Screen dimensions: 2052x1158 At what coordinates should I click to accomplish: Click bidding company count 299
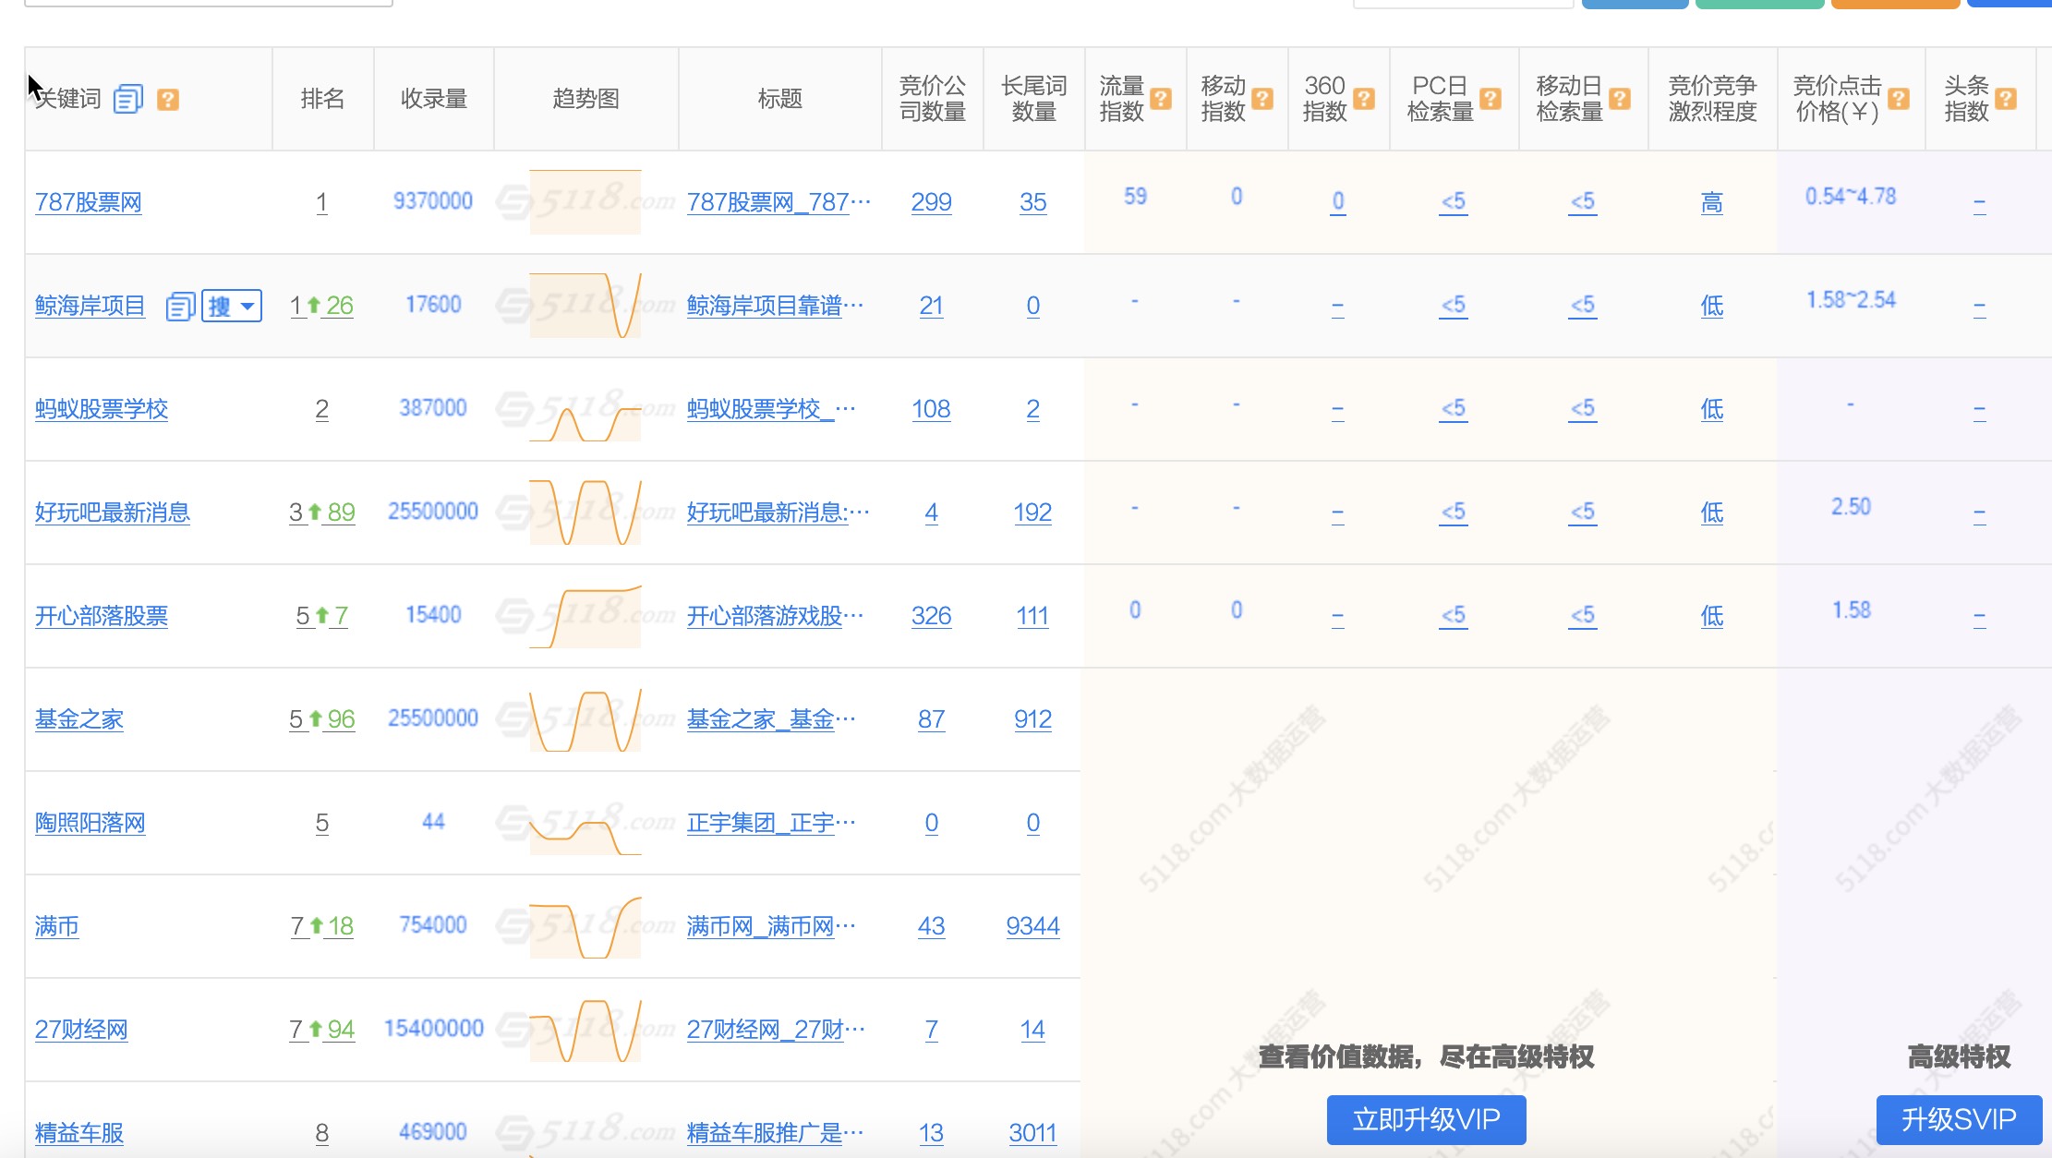932,202
